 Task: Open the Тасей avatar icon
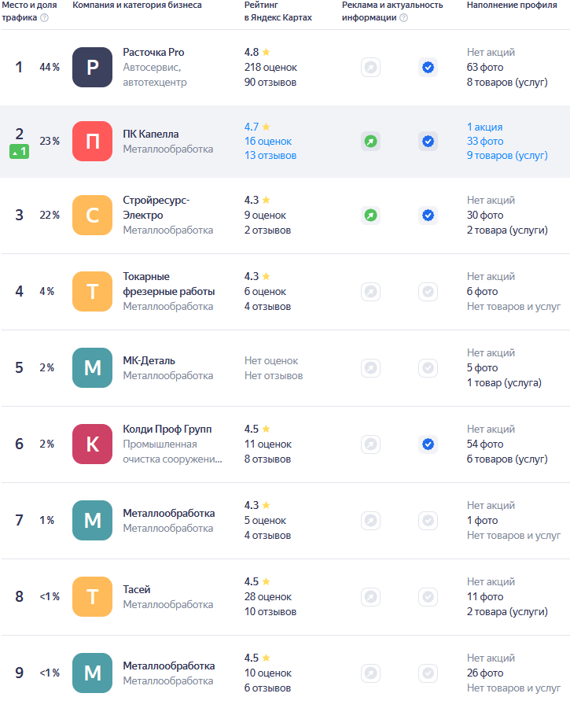pyautogui.click(x=93, y=597)
